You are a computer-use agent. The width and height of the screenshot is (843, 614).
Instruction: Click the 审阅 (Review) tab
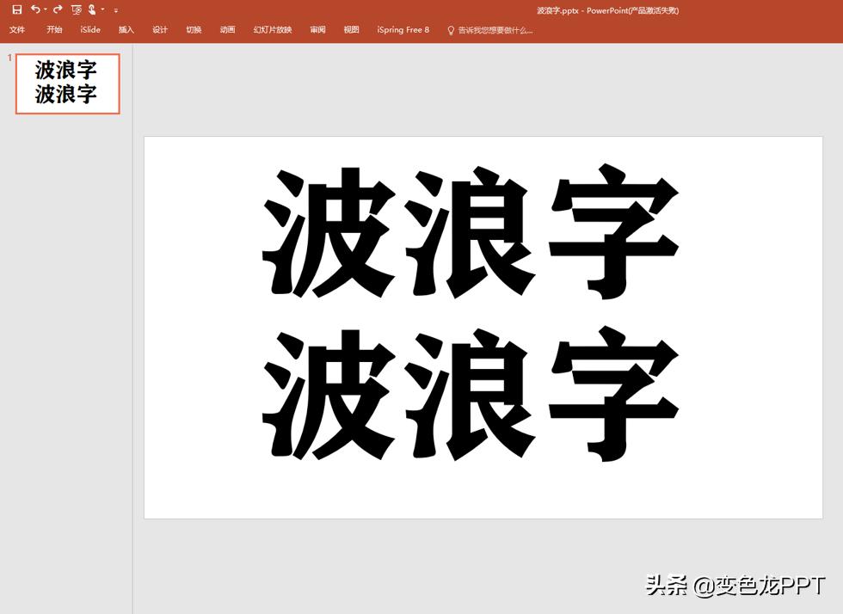click(317, 28)
